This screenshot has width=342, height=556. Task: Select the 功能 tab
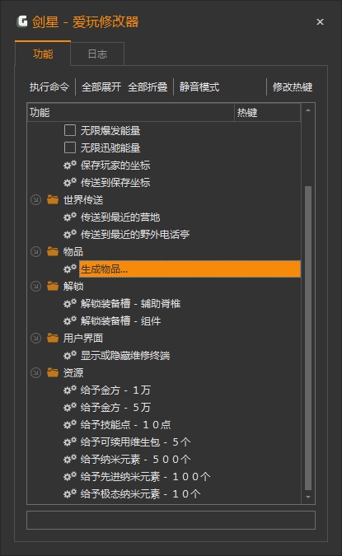coord(43,54)
